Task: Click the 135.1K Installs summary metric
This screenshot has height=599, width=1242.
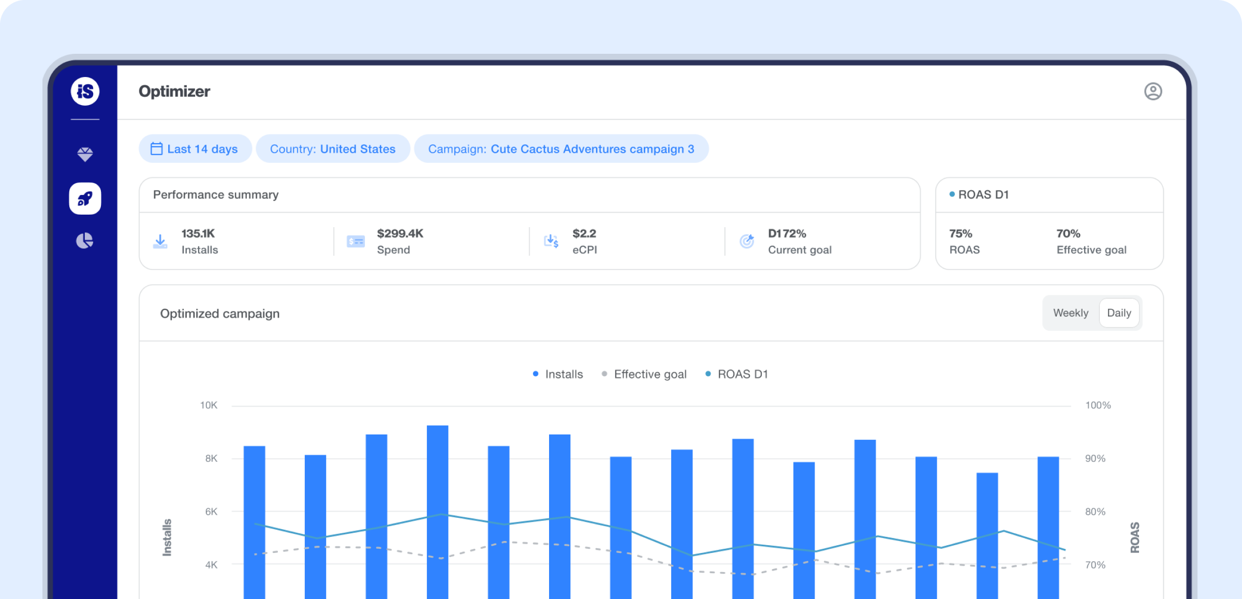Action: pos(199,242)
